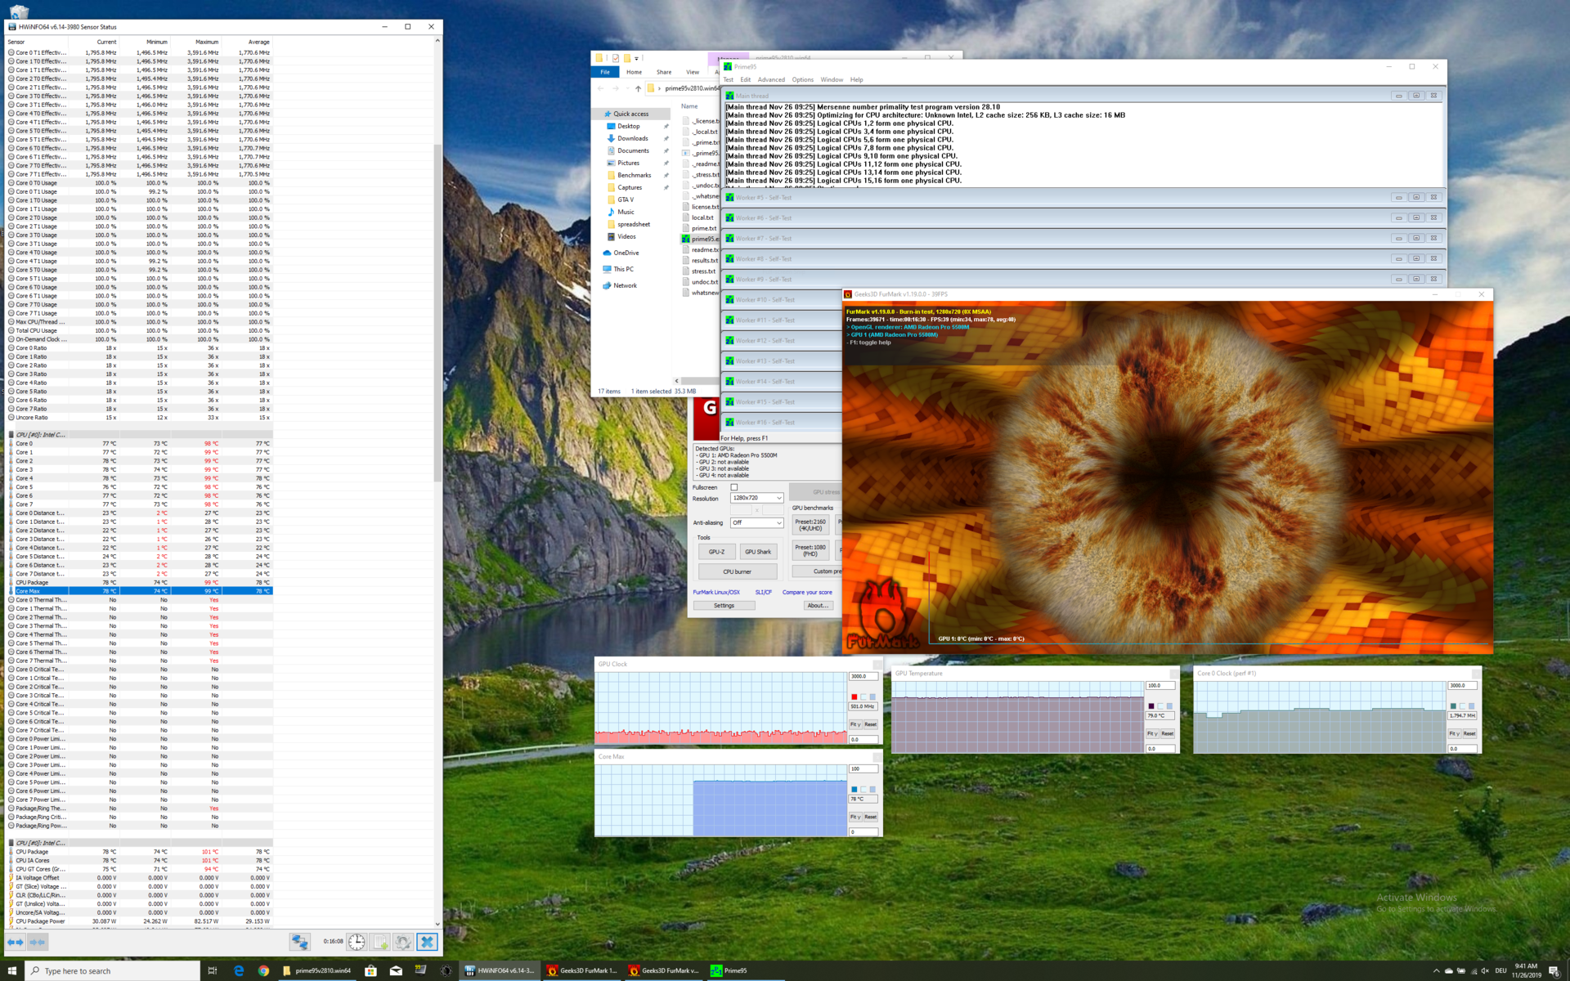This screenshot has width=1570, height=981.
Task: Open the Anti-aliasing dropdown
Action: click(x=756, y=522)
